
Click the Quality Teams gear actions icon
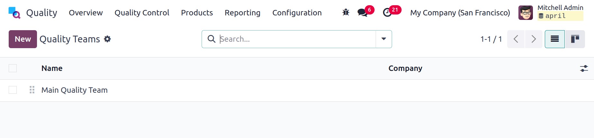pos(107,39)
